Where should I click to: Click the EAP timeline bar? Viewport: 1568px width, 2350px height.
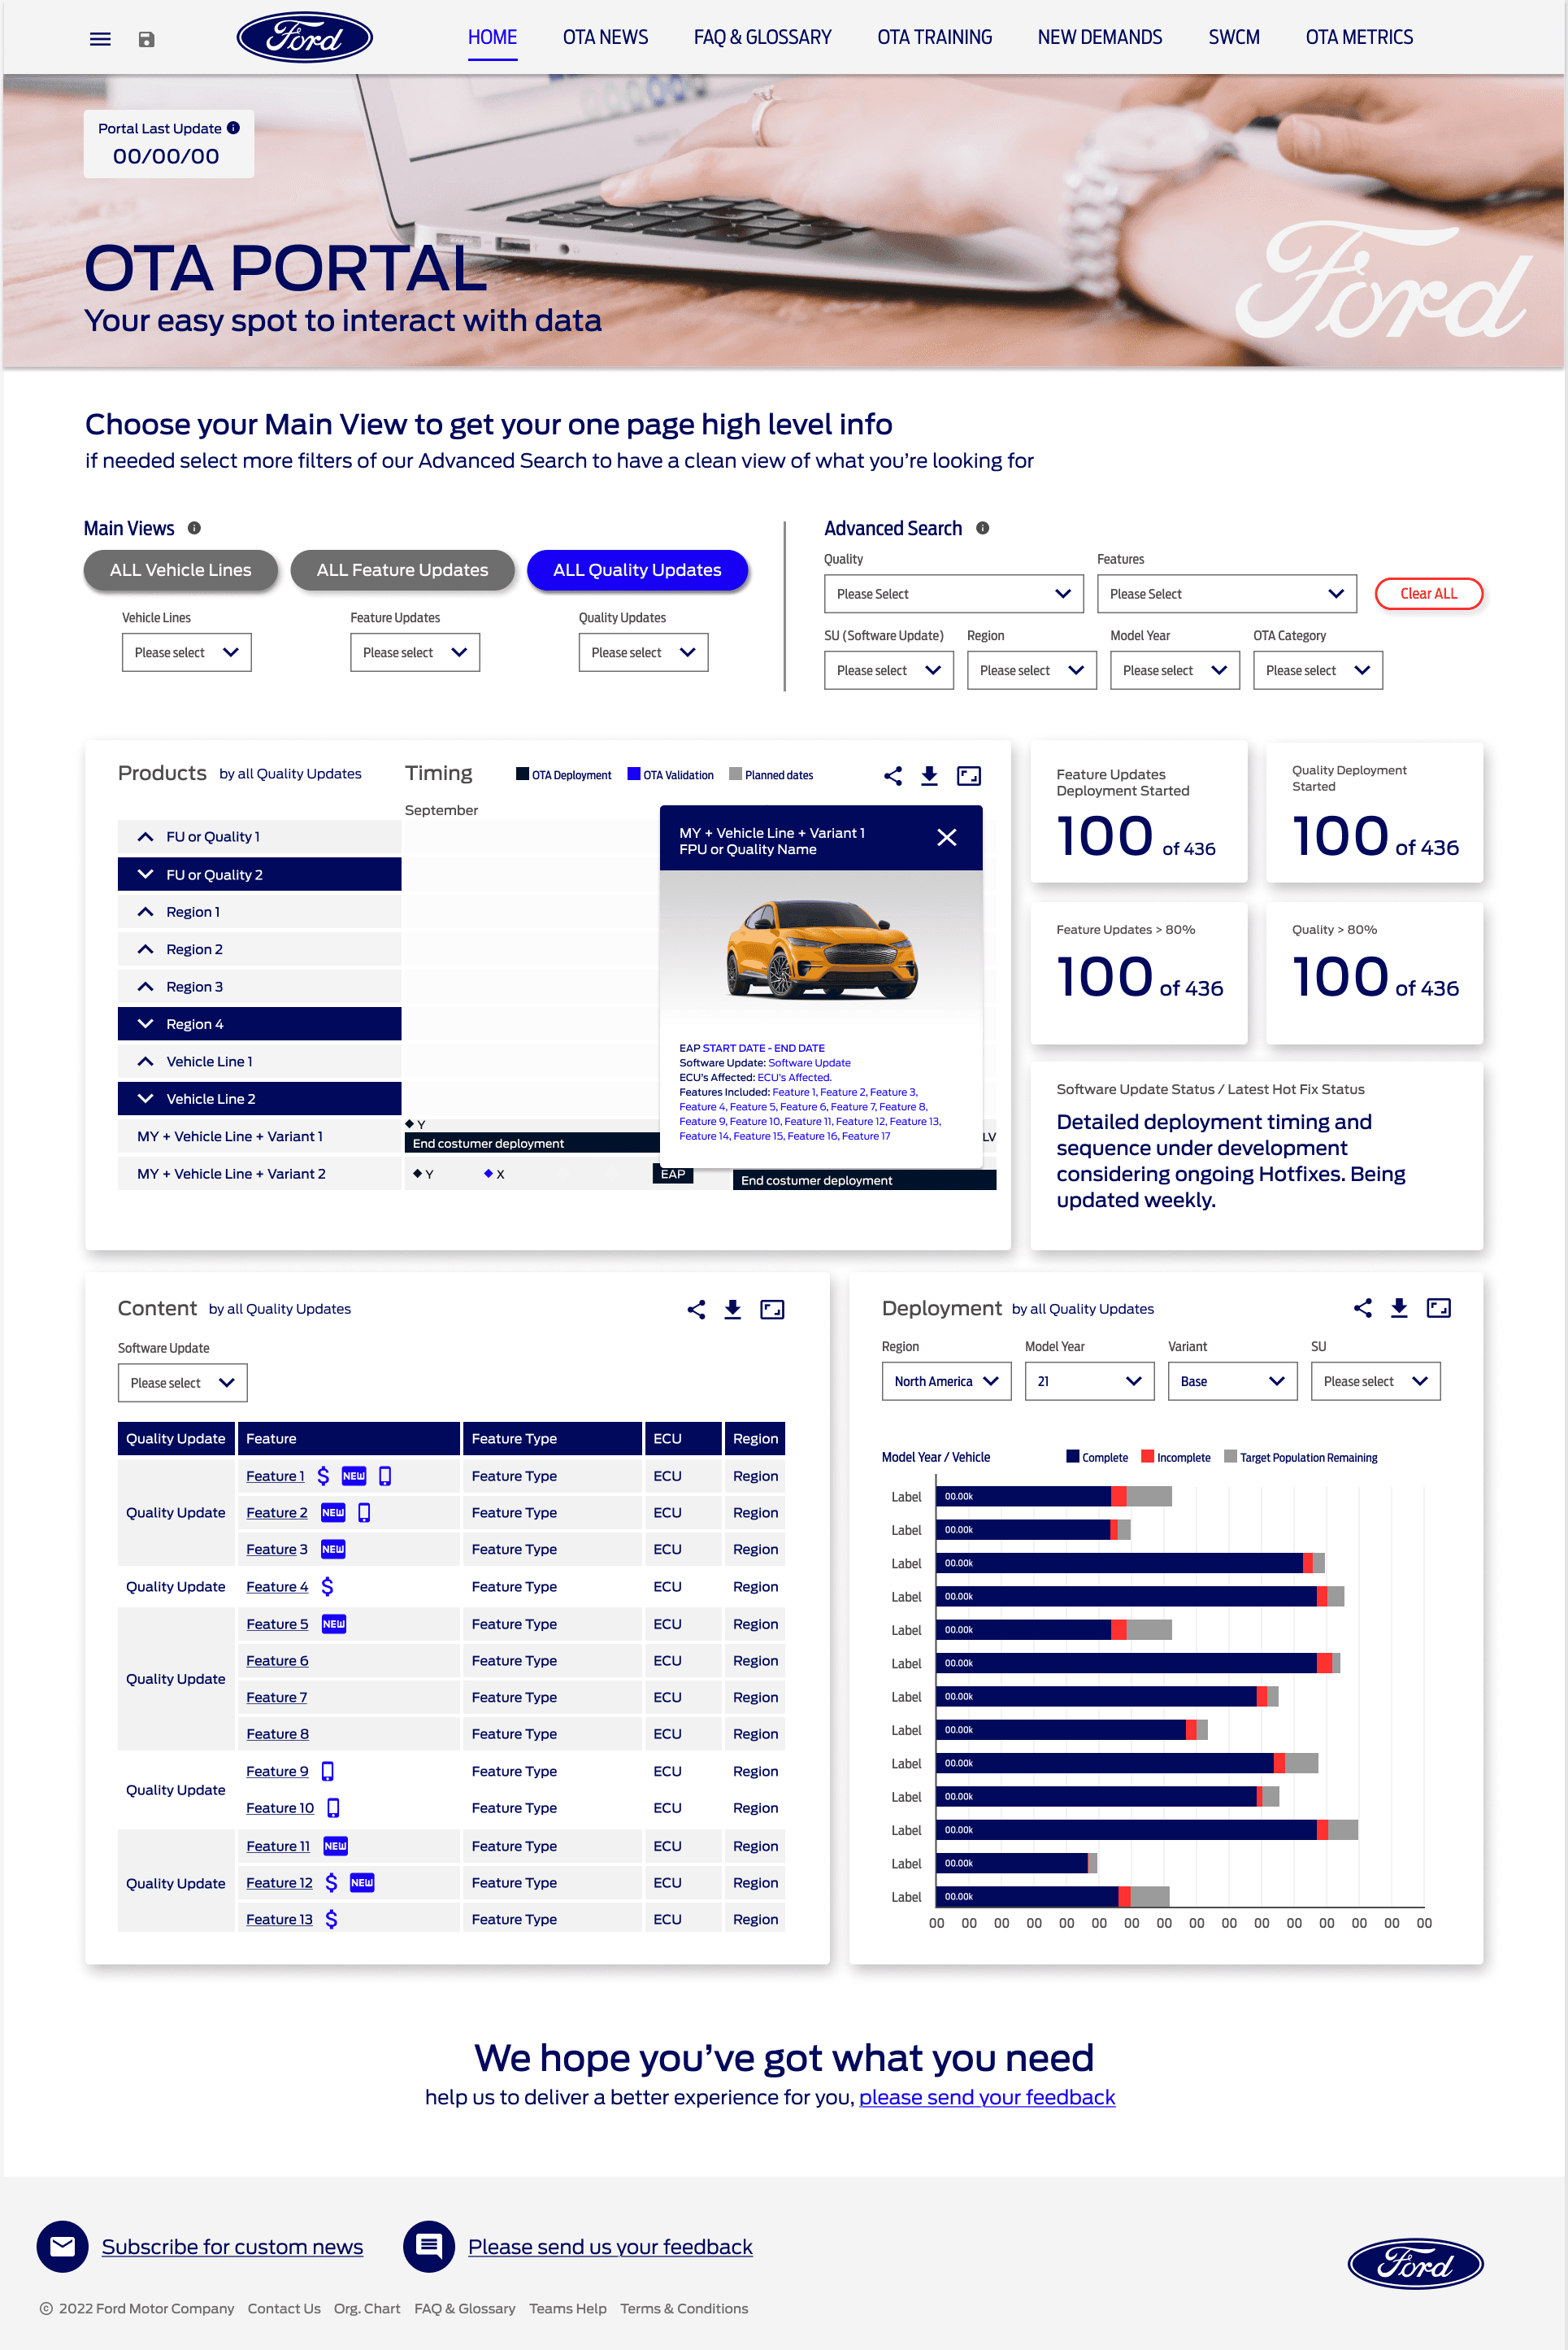tap(673, 1174)
